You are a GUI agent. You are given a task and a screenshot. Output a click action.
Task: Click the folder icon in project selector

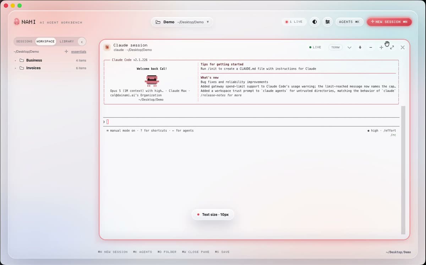[158, 22]
